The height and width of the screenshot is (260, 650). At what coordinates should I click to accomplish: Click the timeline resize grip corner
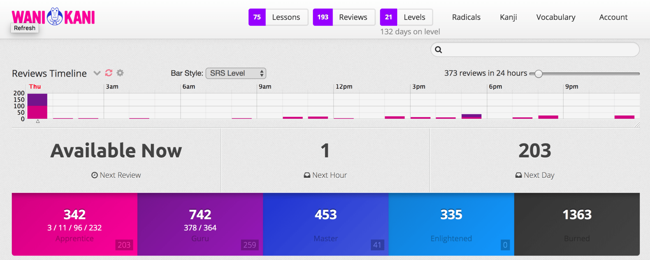(x=637, y=125)
